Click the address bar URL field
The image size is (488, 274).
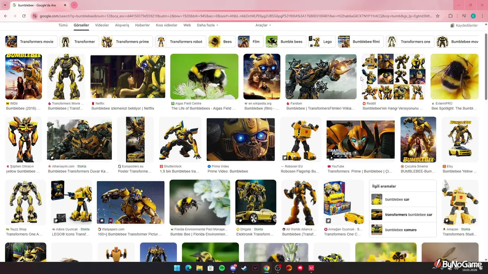[236, 16]
